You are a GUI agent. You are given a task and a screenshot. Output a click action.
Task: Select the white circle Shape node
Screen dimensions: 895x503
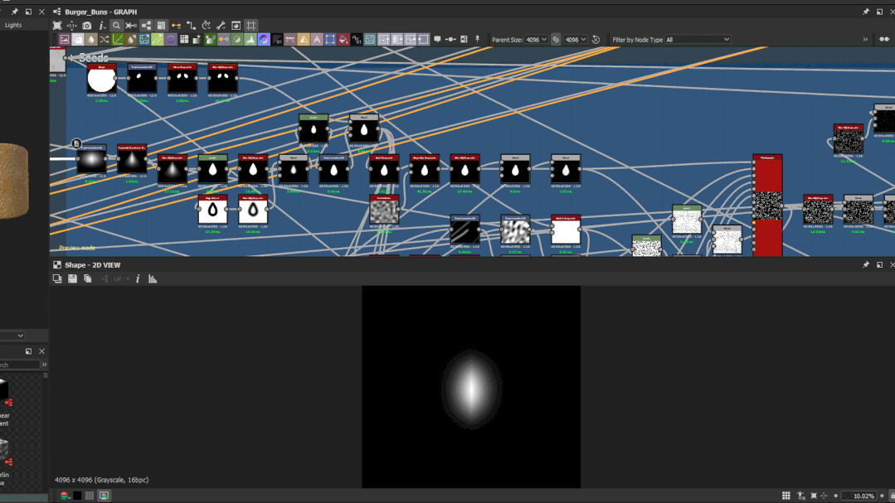coord(101,79)
